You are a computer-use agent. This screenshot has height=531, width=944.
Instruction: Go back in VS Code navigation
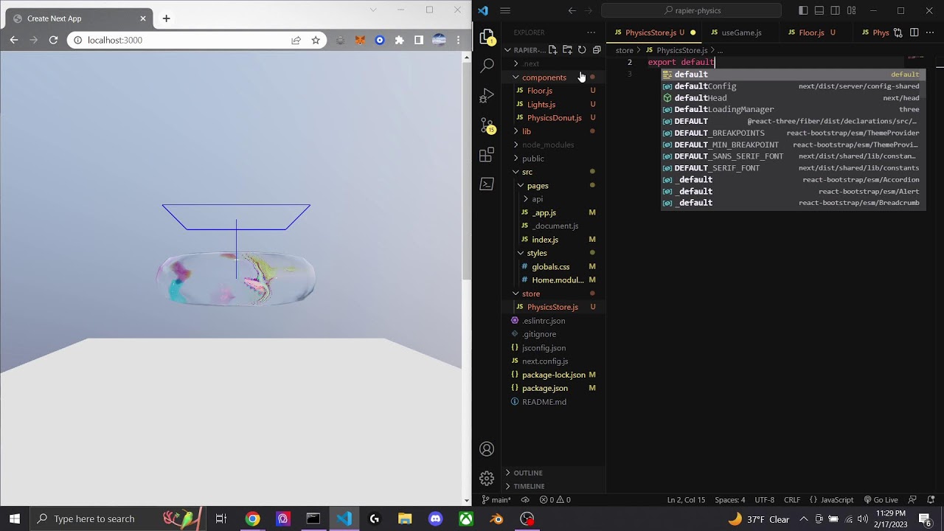pyautogui.click(x=572, y=10)
